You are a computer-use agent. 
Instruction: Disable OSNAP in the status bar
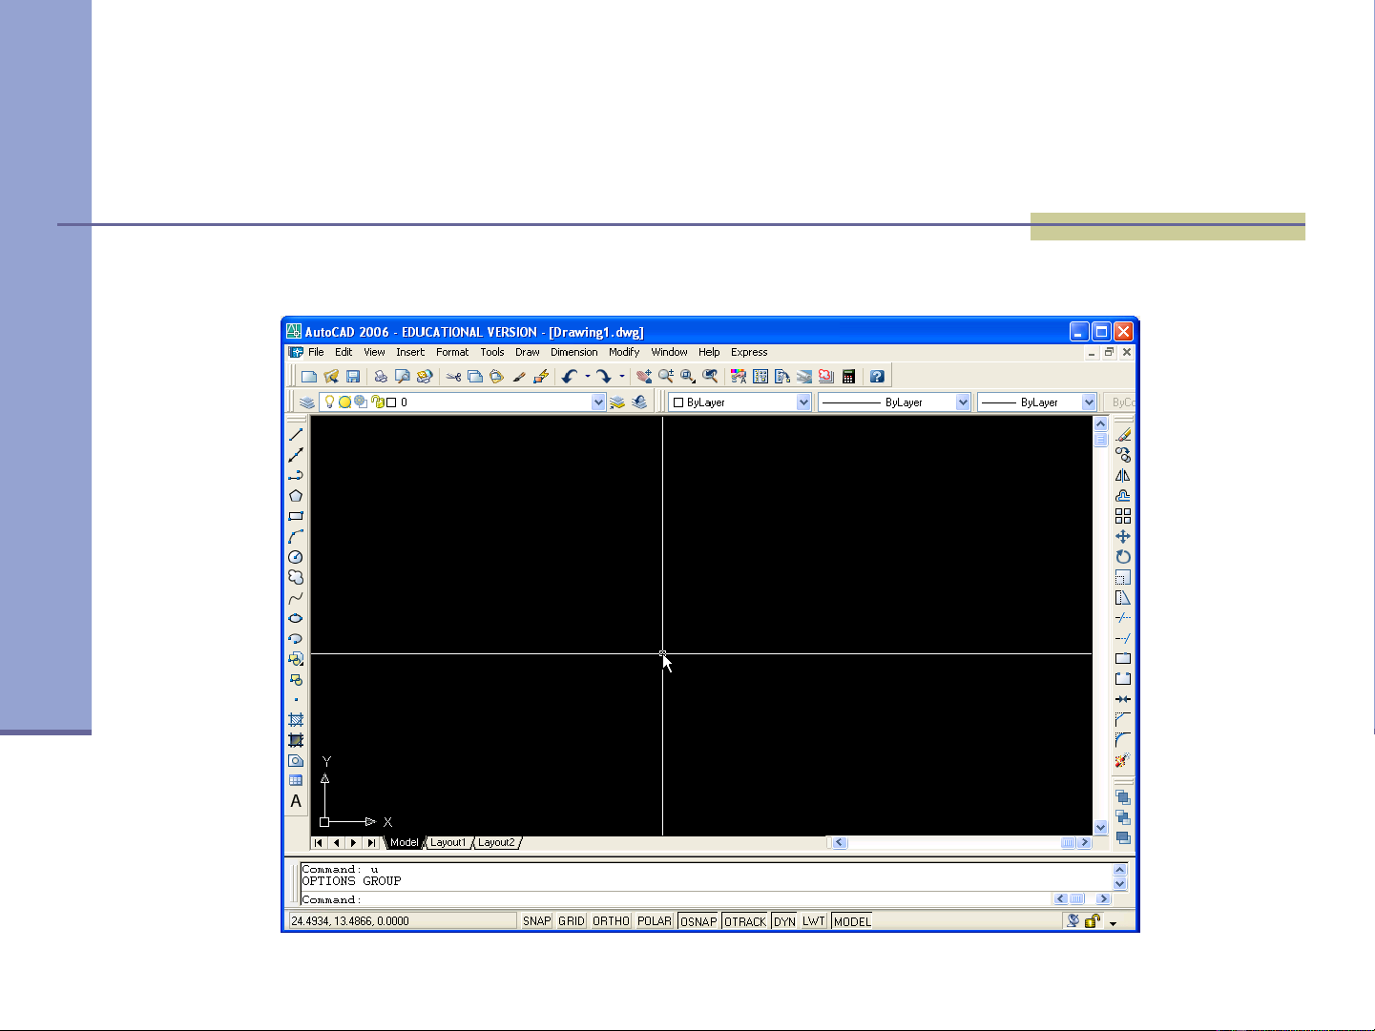tap(698, 921)
